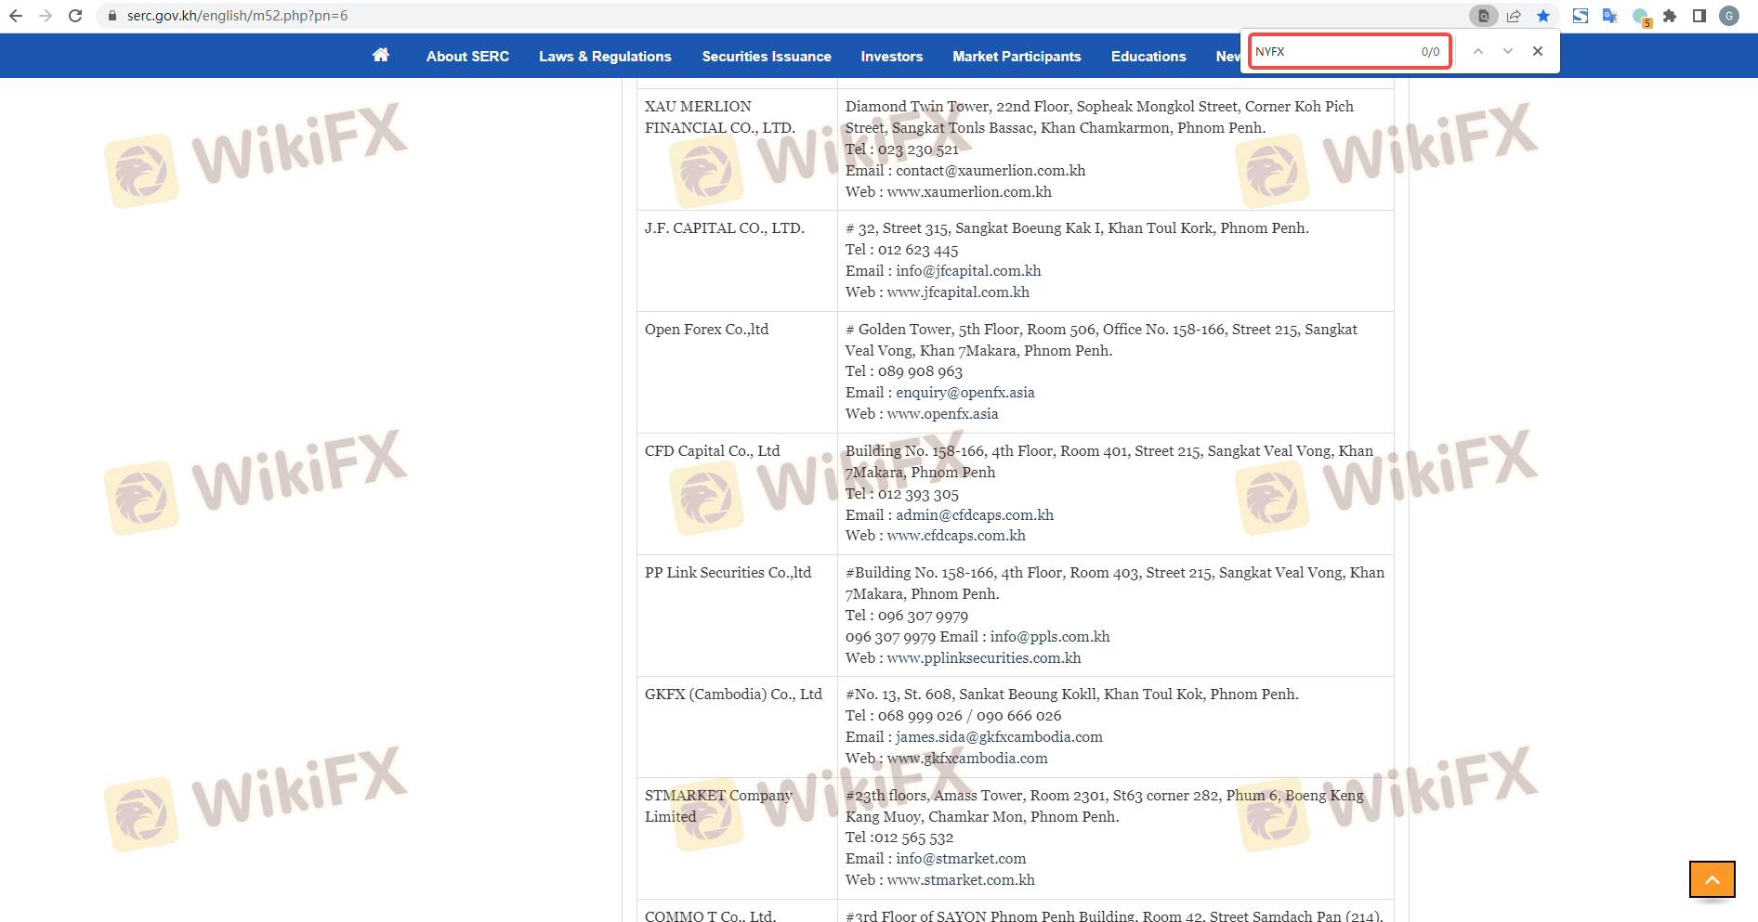
Task: Expand the Securities Issuance menu
Action: pyautogui.click(x=767, y=57)
